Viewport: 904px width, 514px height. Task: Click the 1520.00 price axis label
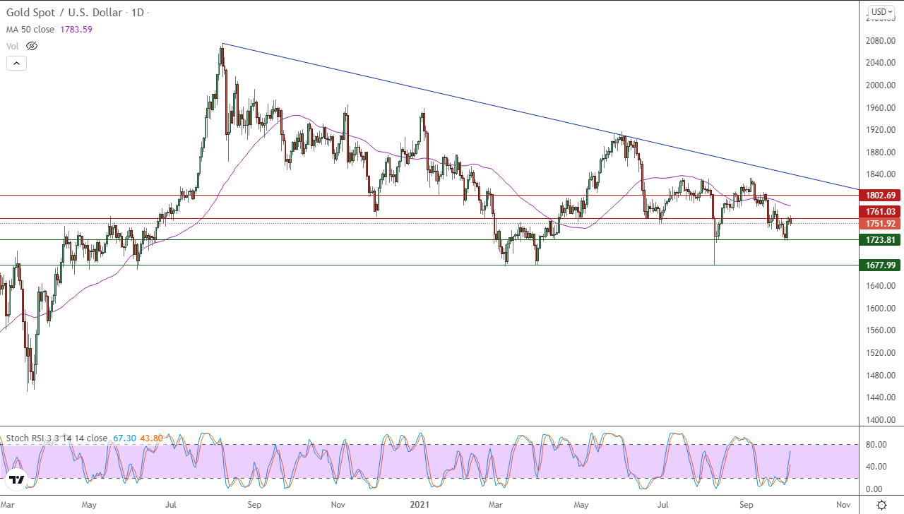coord(881,353)
